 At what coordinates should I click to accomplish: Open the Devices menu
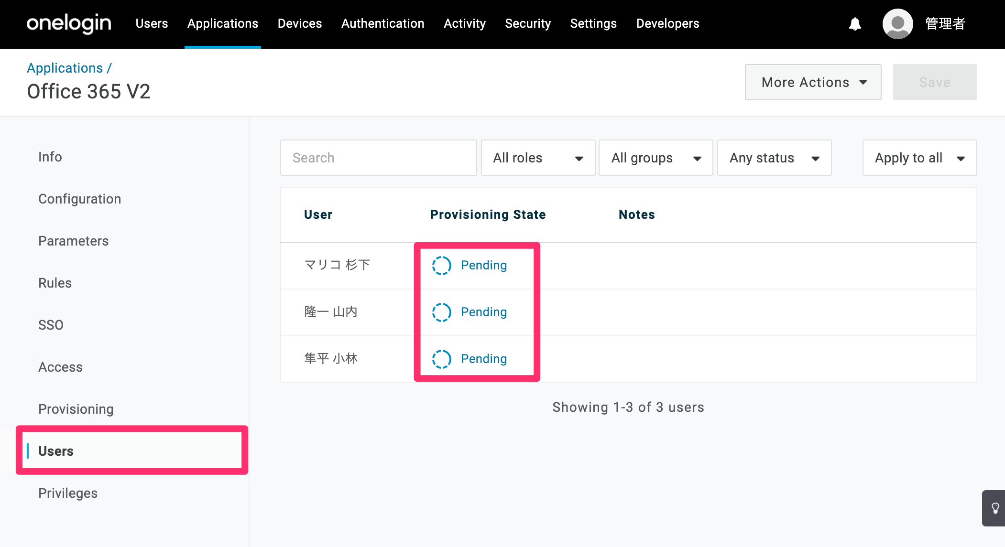(300, 23)
